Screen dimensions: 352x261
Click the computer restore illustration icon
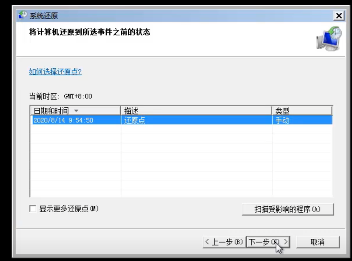point(328,38)
